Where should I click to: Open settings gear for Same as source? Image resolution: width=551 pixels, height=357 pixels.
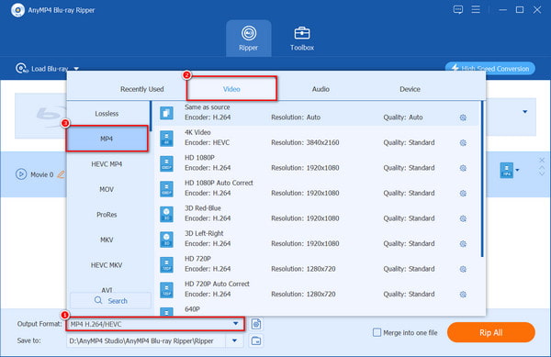pos(463,117)
